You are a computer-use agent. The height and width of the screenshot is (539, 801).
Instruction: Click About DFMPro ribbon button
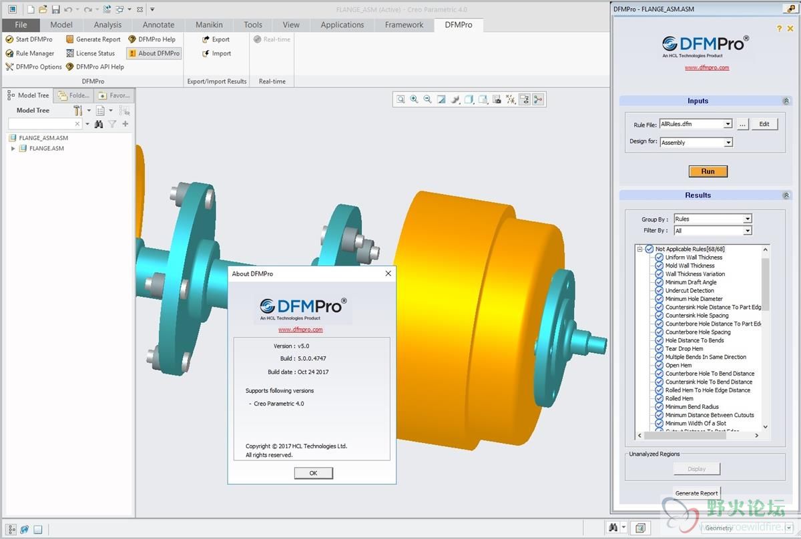[x=154, y=53]
